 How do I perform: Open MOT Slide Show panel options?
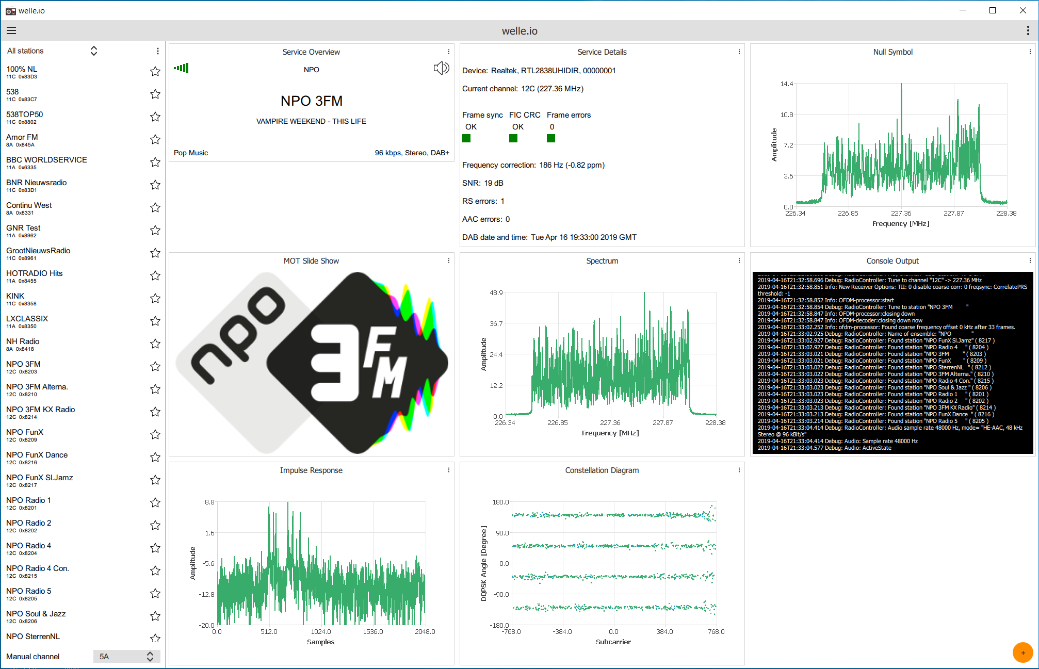coord(449,261)
